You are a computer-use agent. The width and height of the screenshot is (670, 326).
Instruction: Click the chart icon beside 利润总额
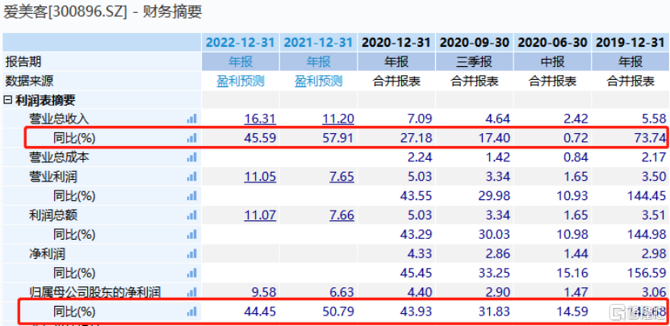pos(191,215)
